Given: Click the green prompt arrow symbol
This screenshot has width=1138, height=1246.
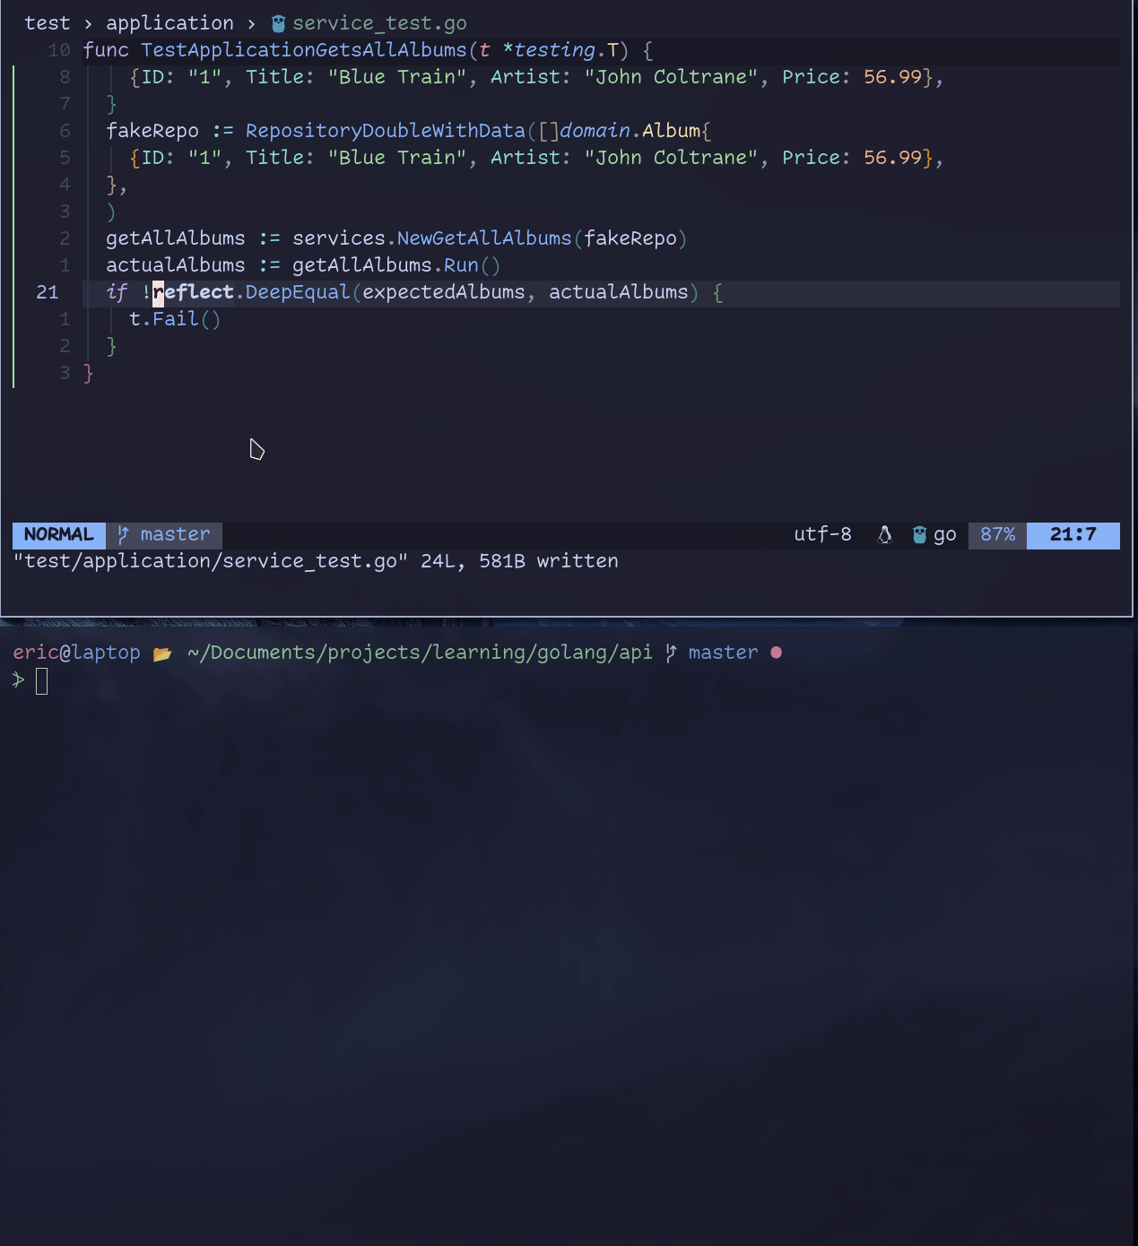Looking at the screenshot, I should [x=18, y=680].
